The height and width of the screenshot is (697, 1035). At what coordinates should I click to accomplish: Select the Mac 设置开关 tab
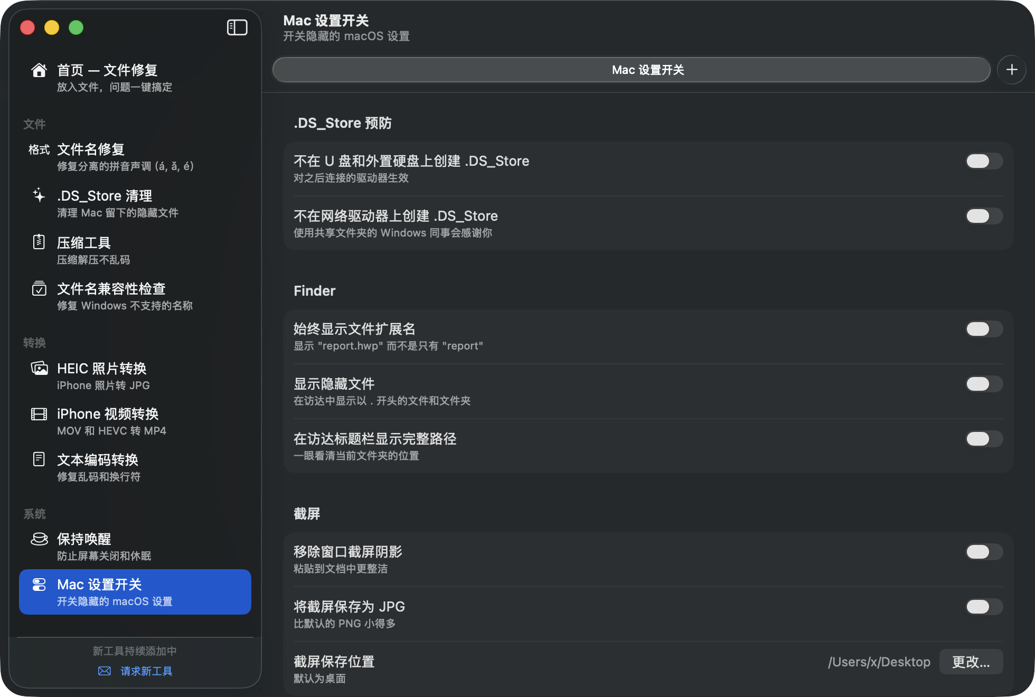632,70
